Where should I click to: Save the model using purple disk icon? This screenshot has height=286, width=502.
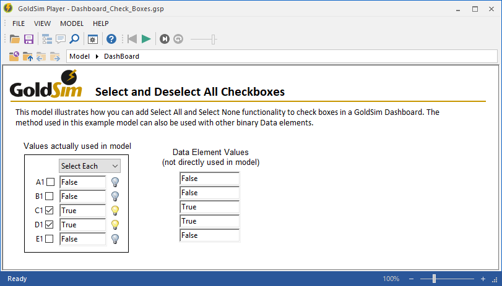29,39
